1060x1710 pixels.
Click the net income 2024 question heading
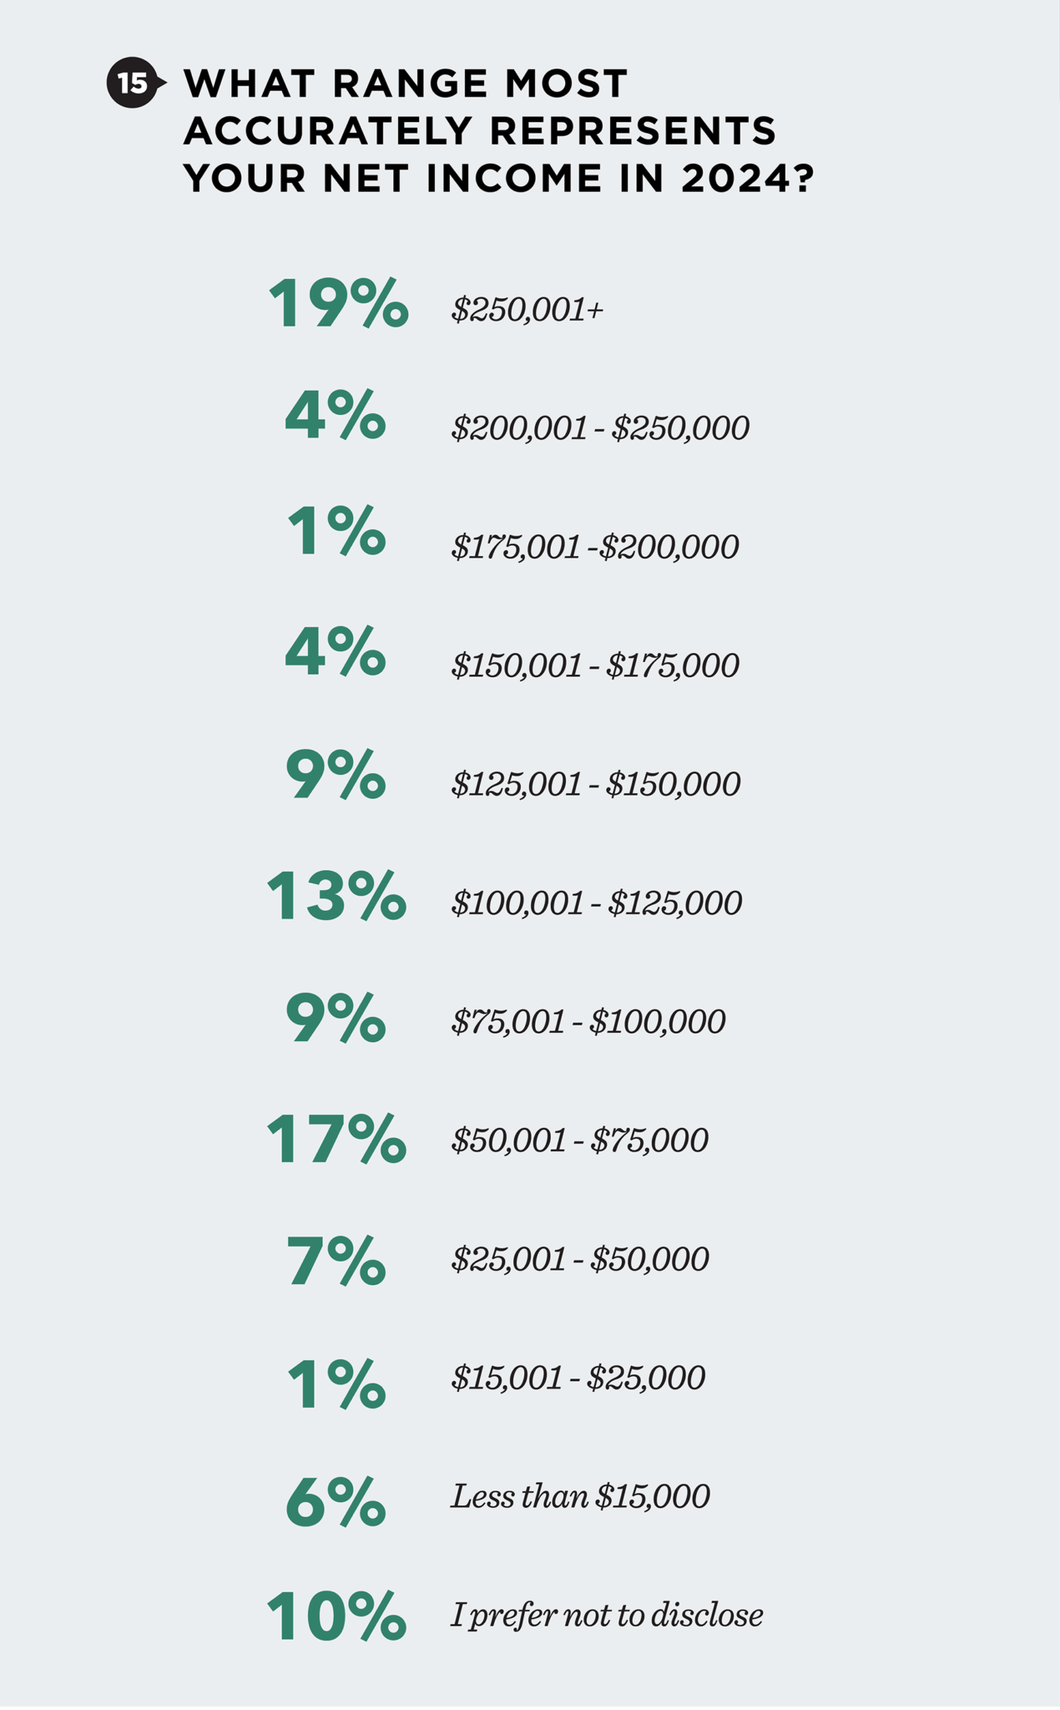pyautogui.click(x=497, y=131)
